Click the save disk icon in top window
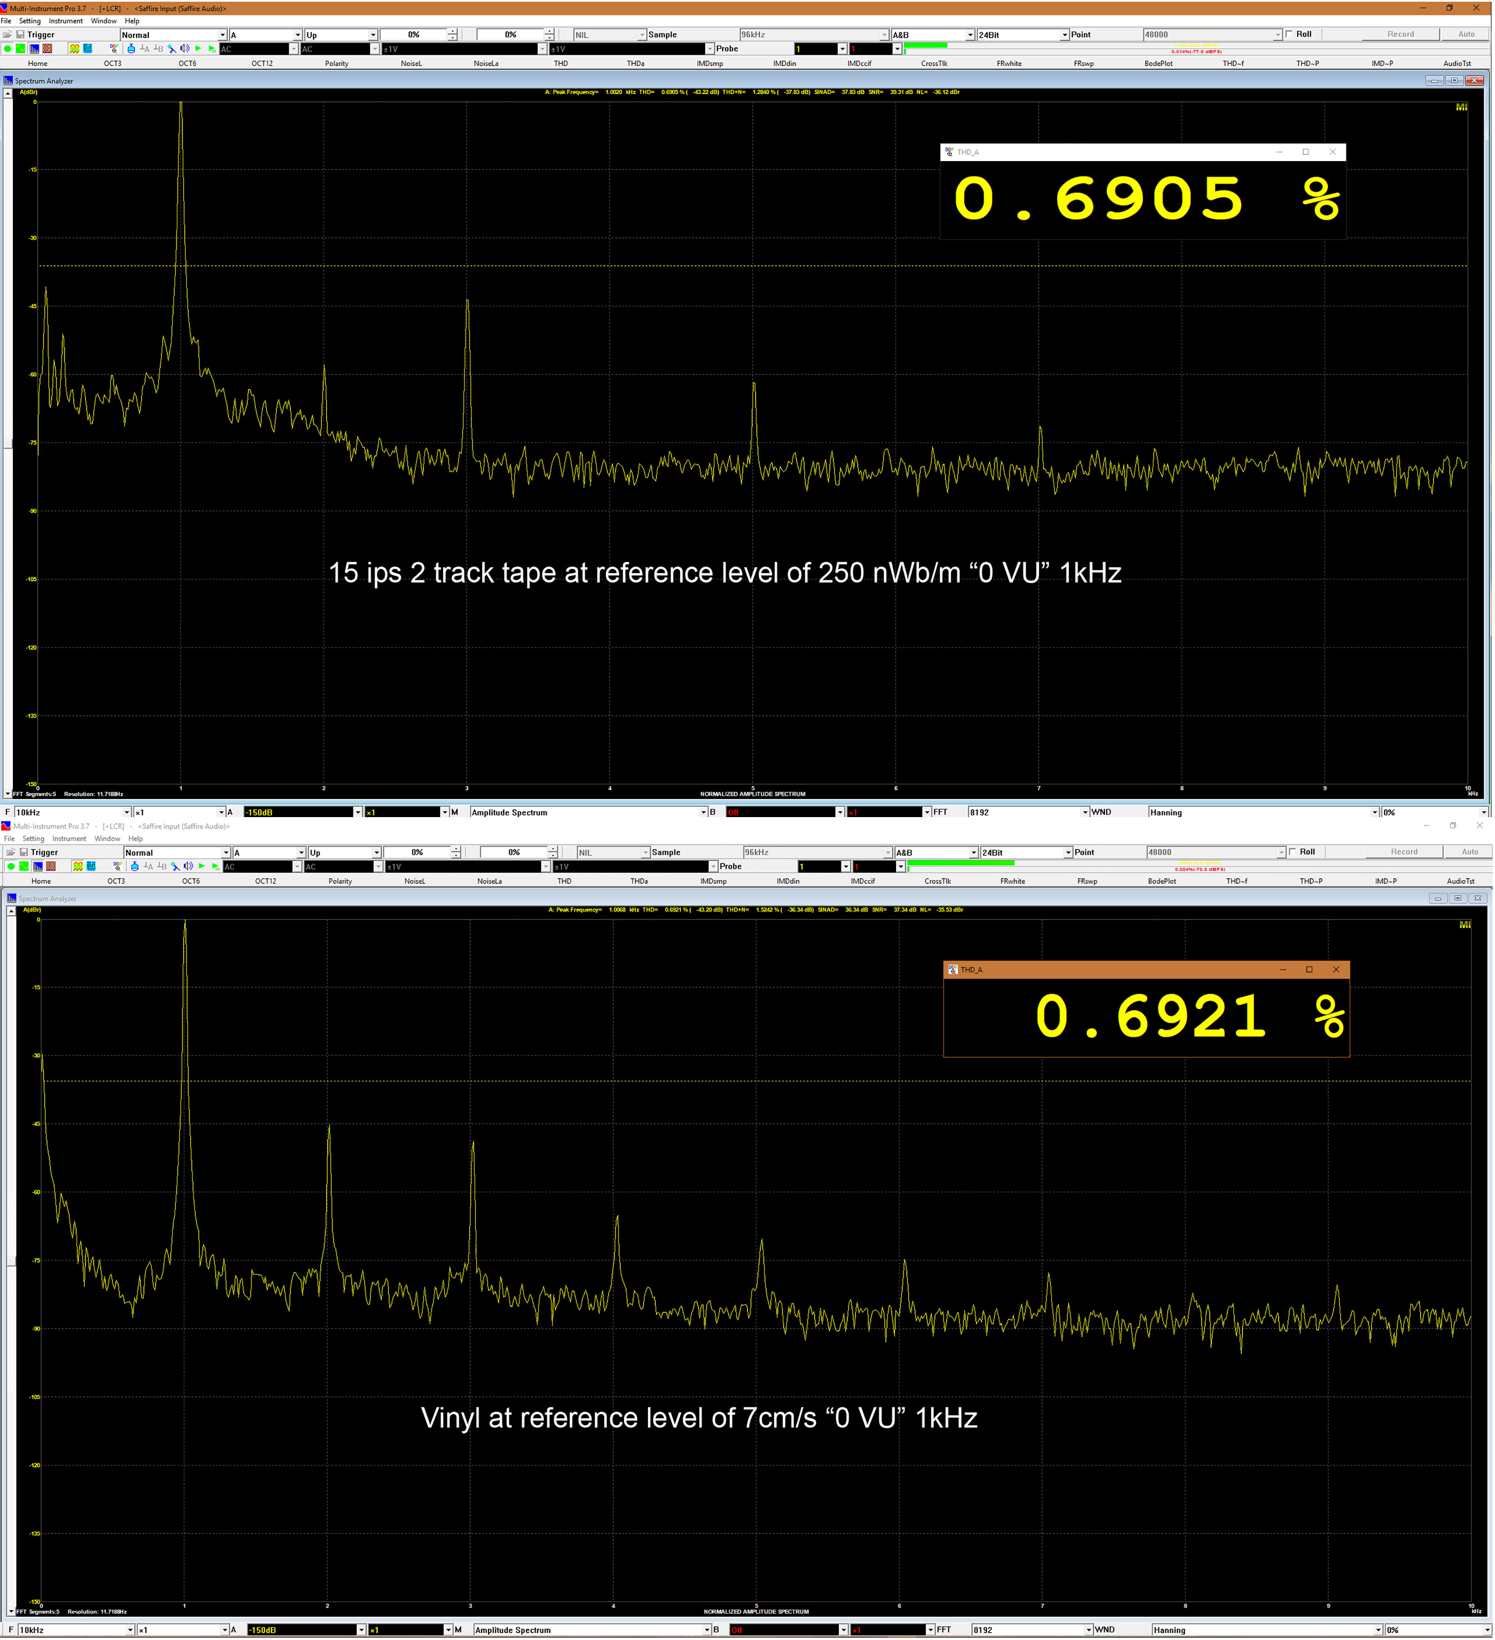 [20, 35]
